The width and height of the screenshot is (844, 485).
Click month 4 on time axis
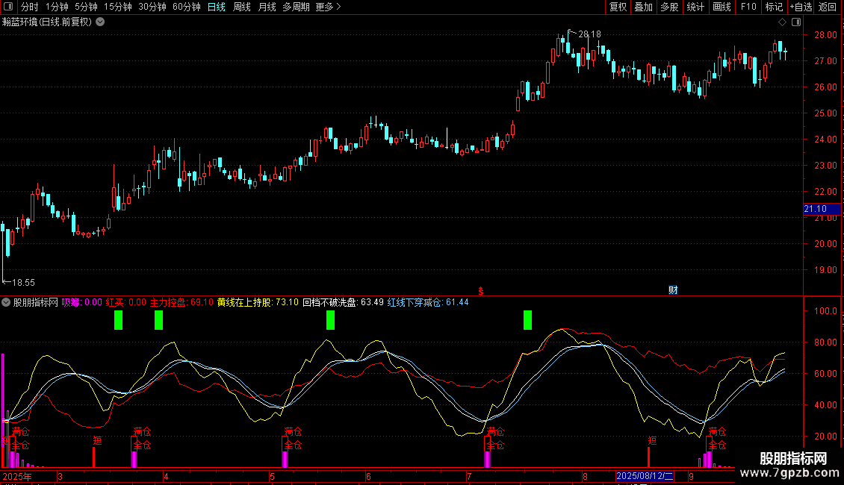click(x=166, y=476)
